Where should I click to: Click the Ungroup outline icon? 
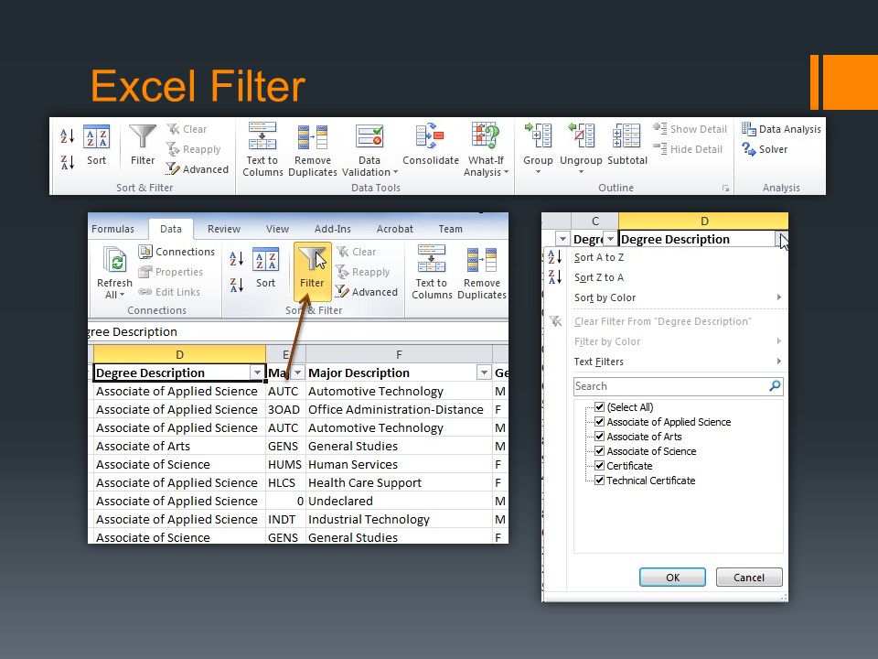pyautogui.click(x=582, y=136)
